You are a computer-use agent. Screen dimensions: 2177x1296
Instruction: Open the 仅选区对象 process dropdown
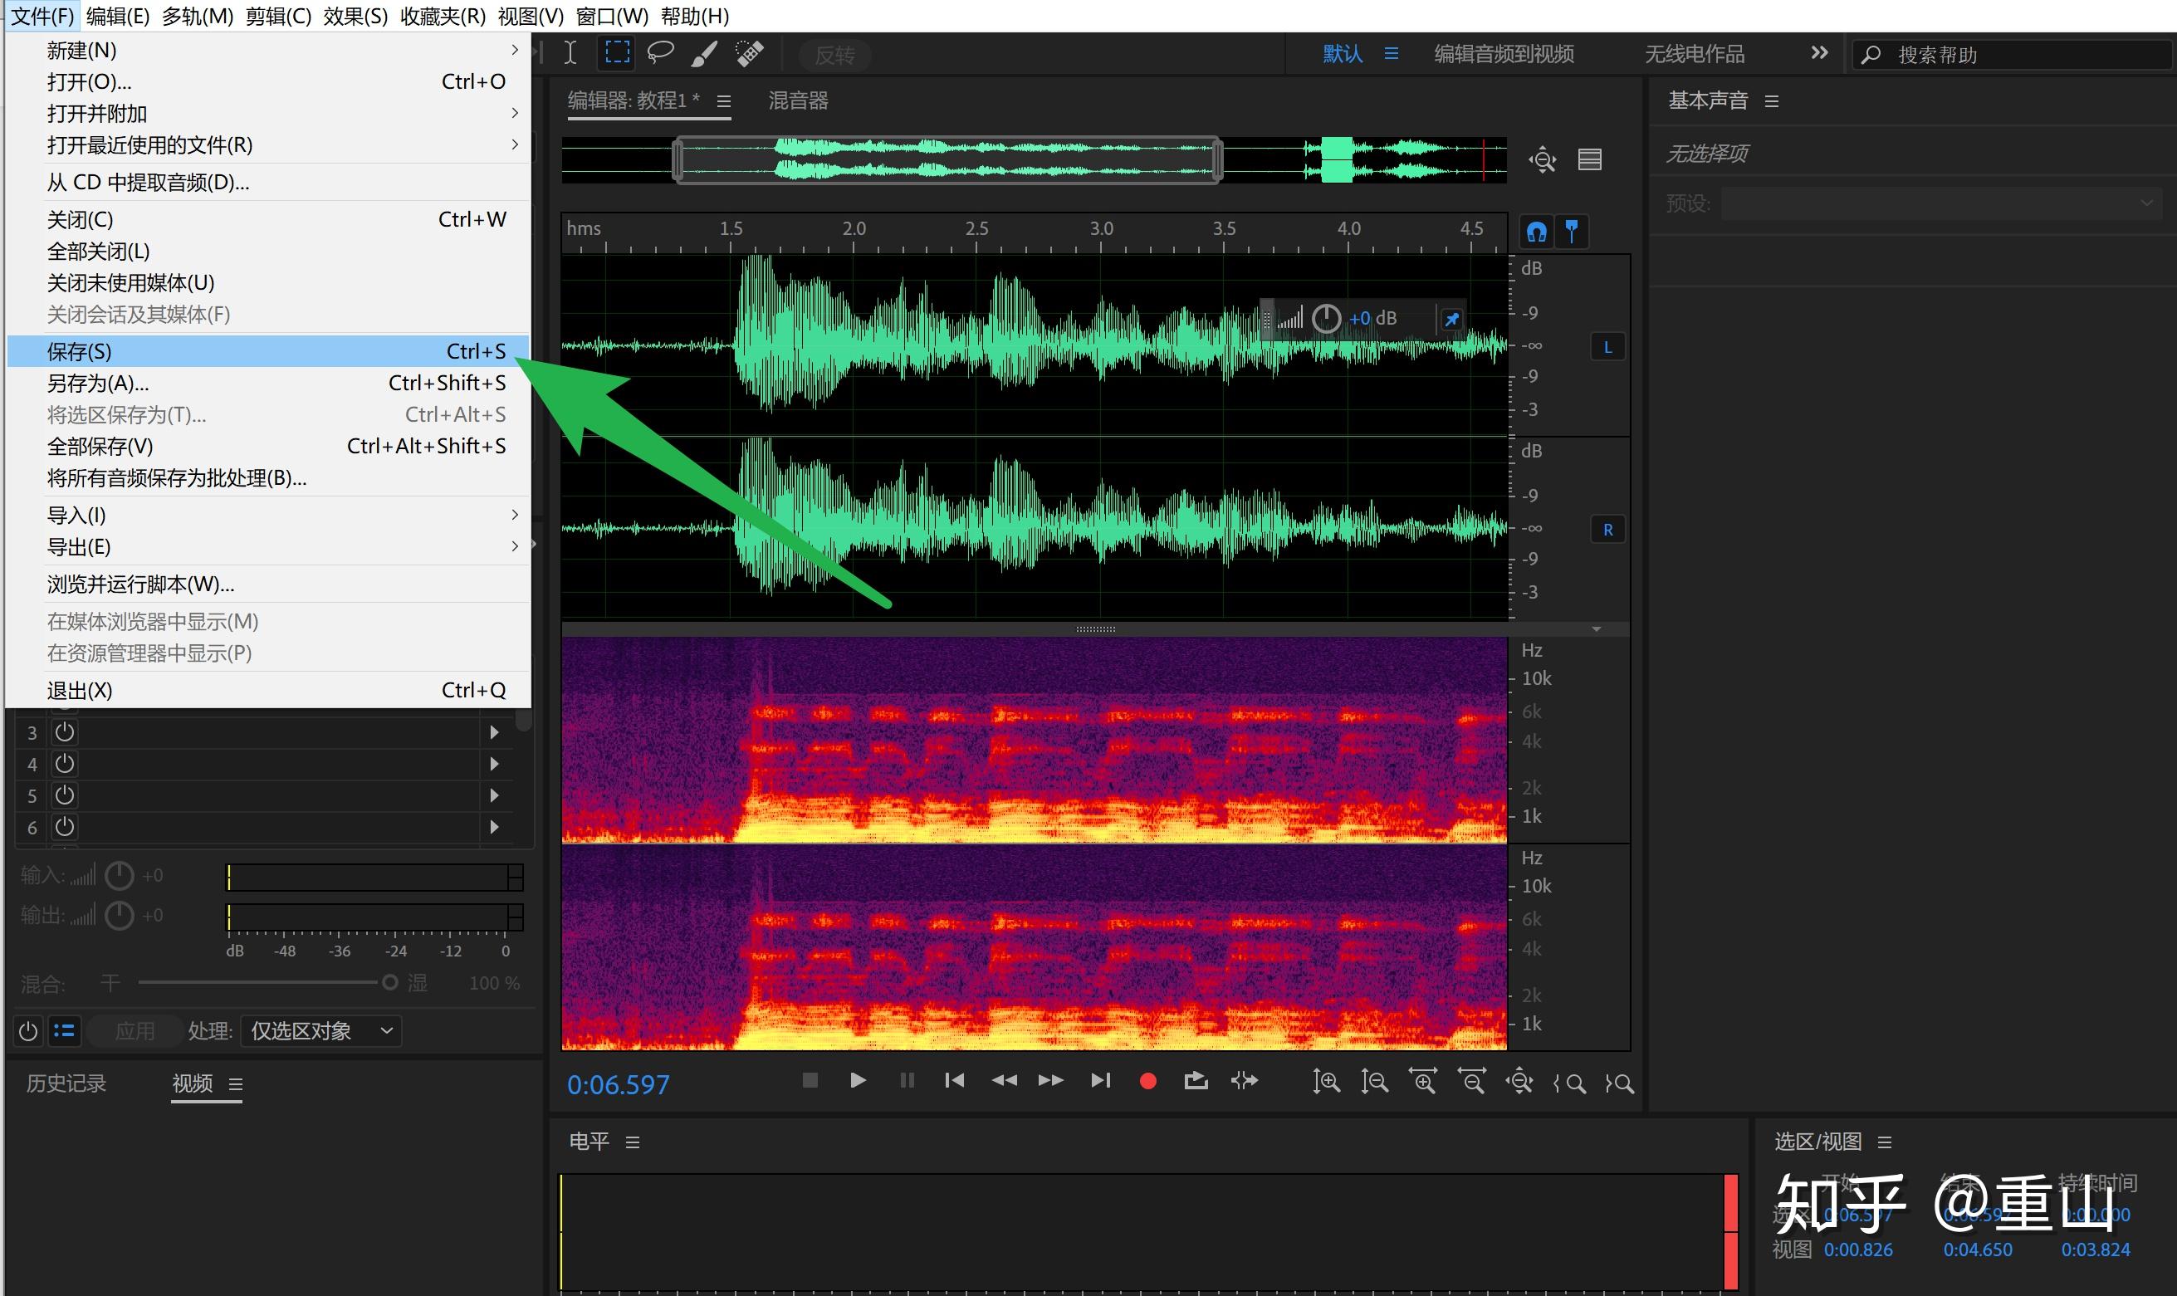pos(321,1031)
